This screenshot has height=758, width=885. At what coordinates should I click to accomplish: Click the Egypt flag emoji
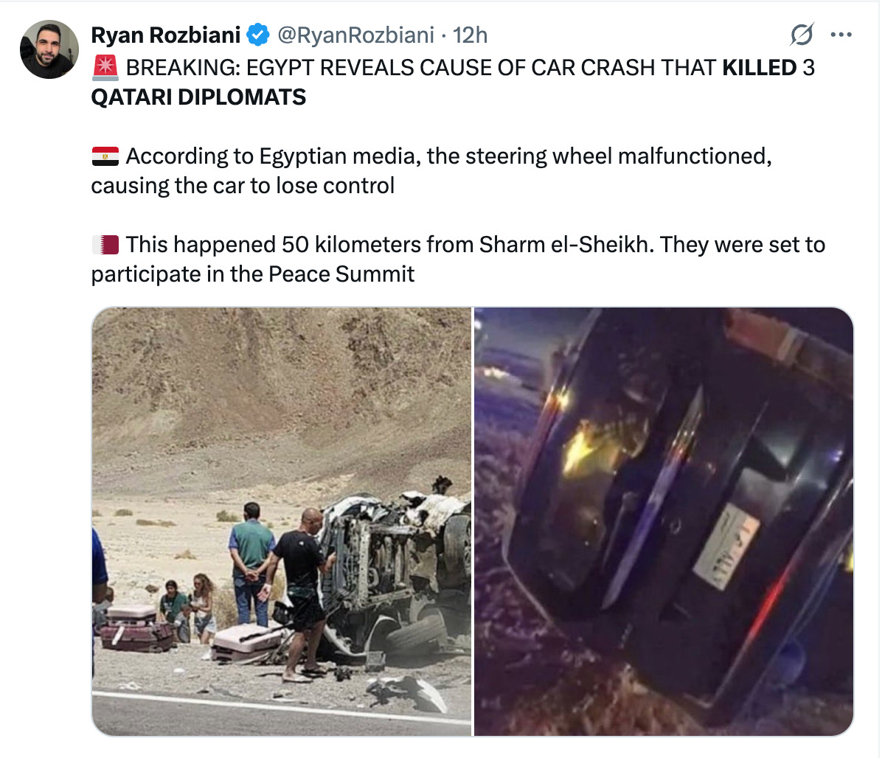(105, 156)
